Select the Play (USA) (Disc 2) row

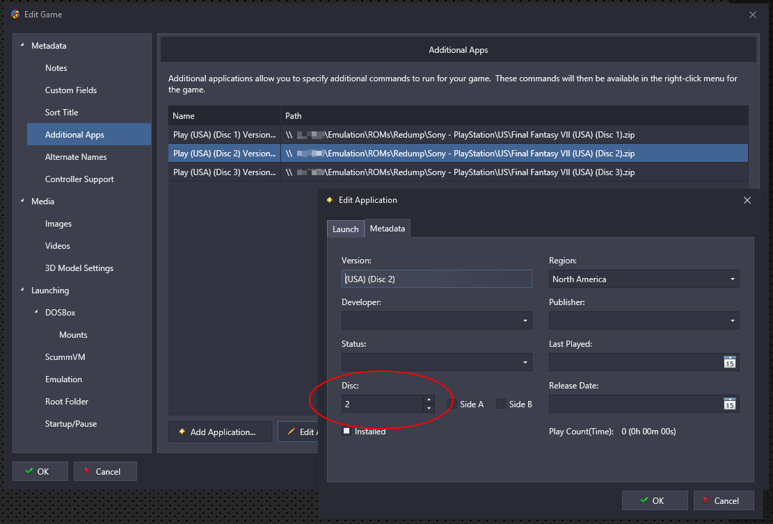pyautogui.click(x=458, y=153)
